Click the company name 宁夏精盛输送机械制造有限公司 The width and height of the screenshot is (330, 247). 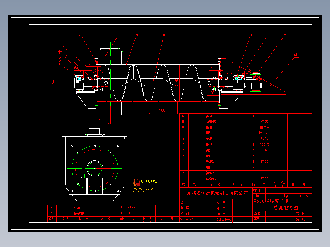[215, 193]
